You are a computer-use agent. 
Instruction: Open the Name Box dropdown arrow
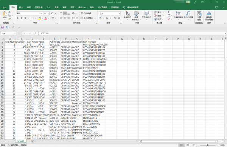tap(15, 33)
